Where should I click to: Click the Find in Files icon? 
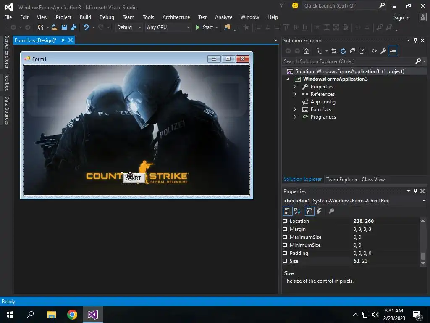coord(227,27)
